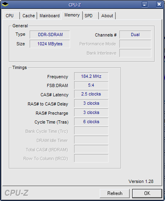Click the 184.2 MHz frequency field
This screenshot has width=165, height=201.
(x=91, y=76)
